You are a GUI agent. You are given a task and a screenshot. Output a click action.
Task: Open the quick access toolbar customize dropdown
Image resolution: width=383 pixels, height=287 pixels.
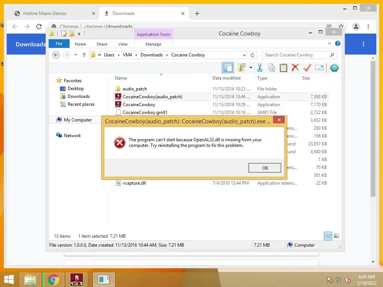coord(79,34)
